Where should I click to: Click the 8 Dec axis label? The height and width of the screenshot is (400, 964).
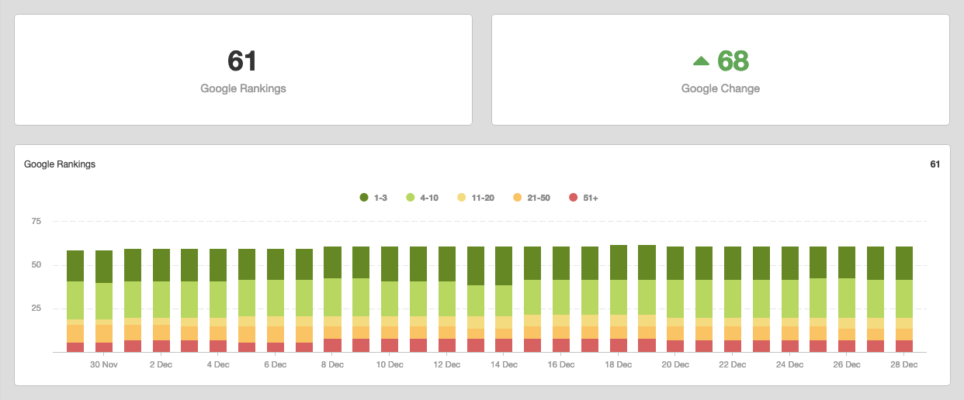click(x=333, y=364)
